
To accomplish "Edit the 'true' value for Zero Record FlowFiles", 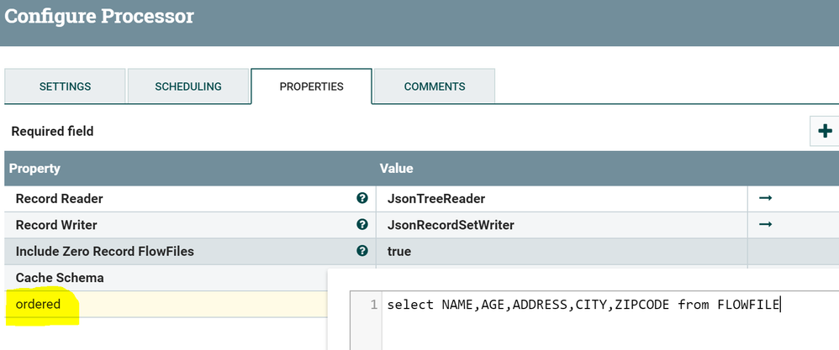I will pyautogui.click(x=399, y=251).
